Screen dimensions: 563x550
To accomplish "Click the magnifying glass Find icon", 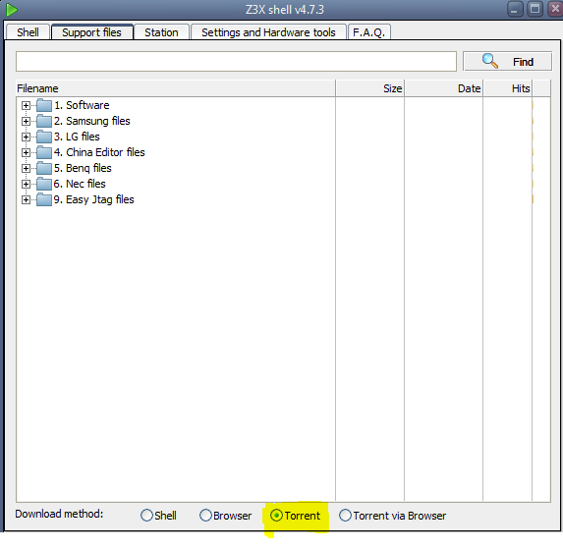I will [489, 61].
